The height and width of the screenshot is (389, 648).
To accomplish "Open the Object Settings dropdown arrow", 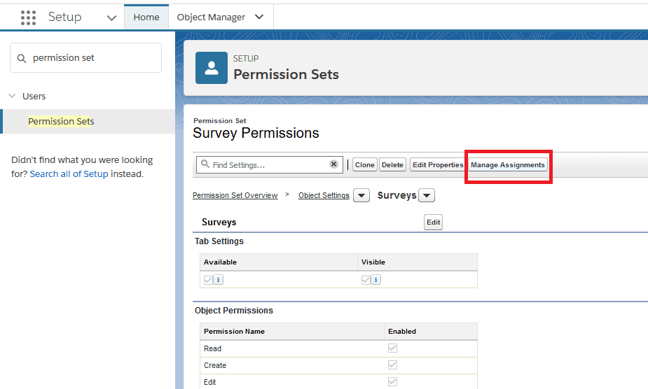I will (361, 195).
